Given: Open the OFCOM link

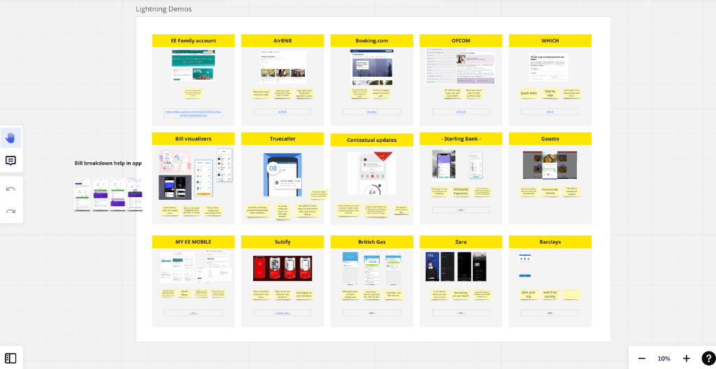Looking at the screenshot, I should click(461, 112).
